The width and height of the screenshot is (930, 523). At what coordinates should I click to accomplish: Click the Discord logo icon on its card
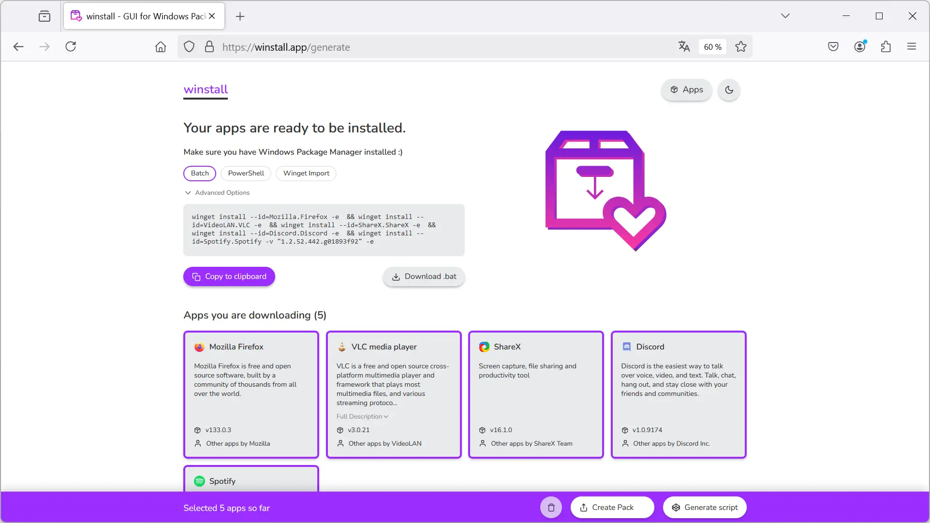coord(627,347)
